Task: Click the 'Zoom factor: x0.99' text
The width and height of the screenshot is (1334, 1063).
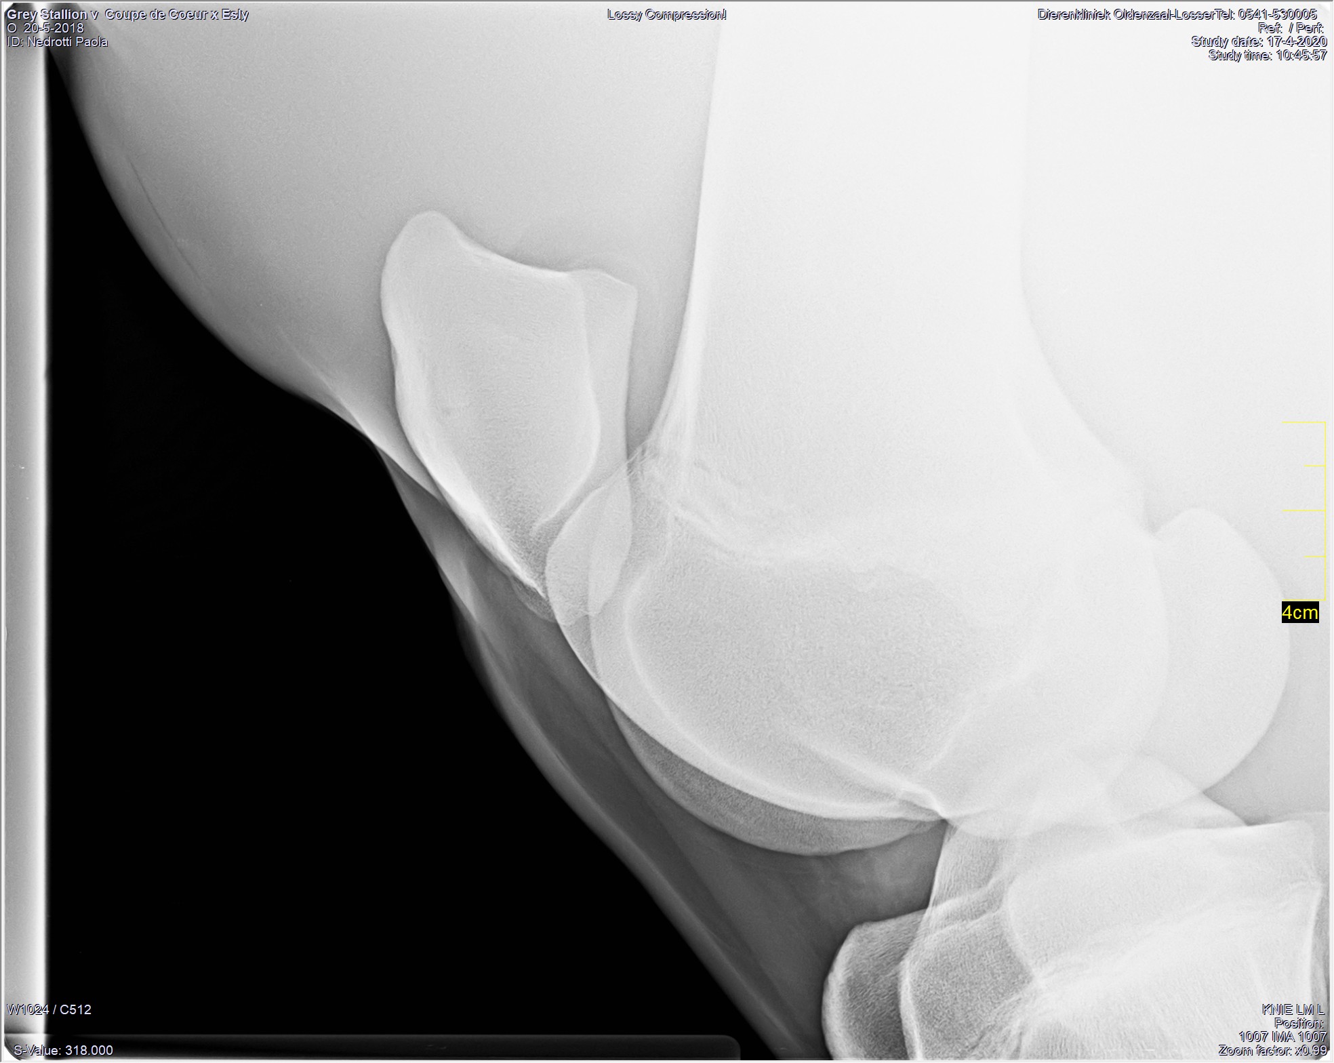Action: pos(1272,1050)
